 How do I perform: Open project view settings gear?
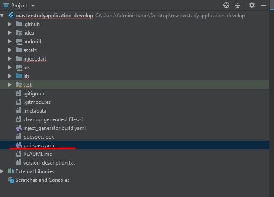[x=252, y=6]
